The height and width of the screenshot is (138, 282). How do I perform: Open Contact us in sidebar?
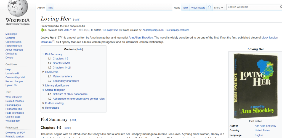click(11, 54)
